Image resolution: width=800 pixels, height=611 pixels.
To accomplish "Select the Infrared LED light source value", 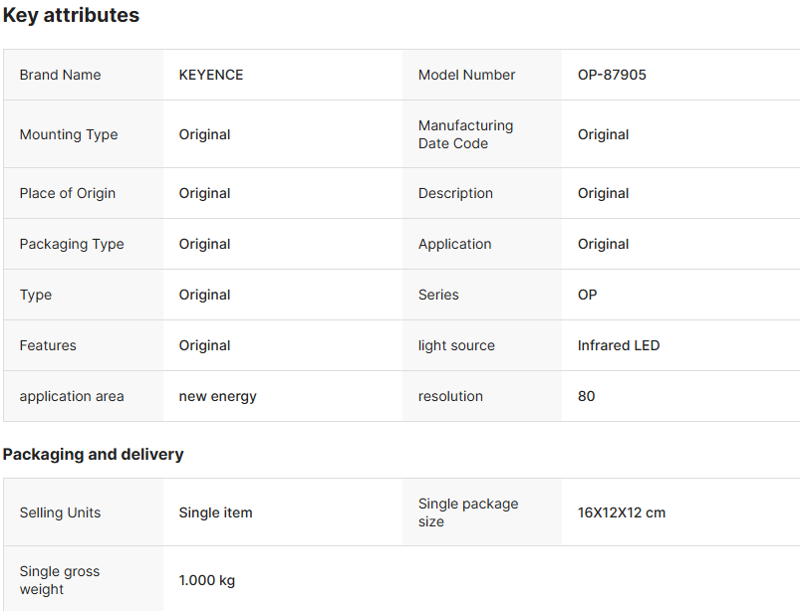I will [x=619, y=345].
